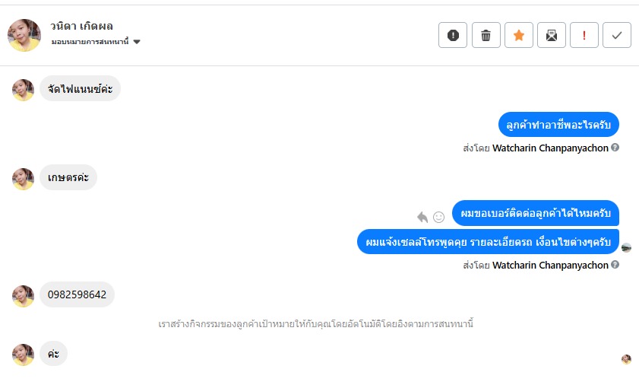The width and height of the screenshot is (639, 385).
Task: Click the spam report octagon icon
Action: point(453,35)
